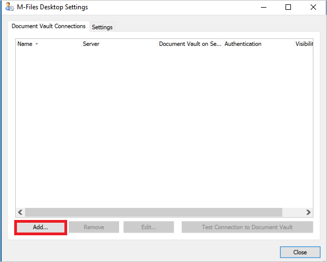
Task: Click the Authentication column header
Action: (258, 44)
